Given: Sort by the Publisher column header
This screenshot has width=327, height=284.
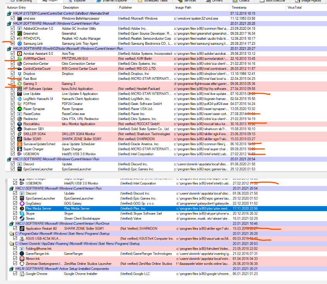Looking at the screenshot, I should point(145,7).
